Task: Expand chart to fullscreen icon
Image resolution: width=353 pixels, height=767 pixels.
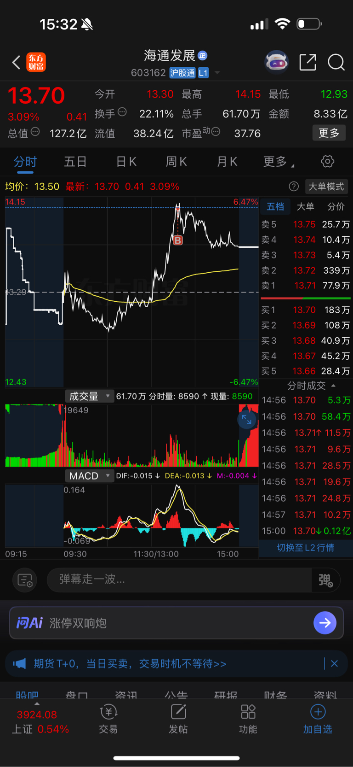Action: point(247,420)
